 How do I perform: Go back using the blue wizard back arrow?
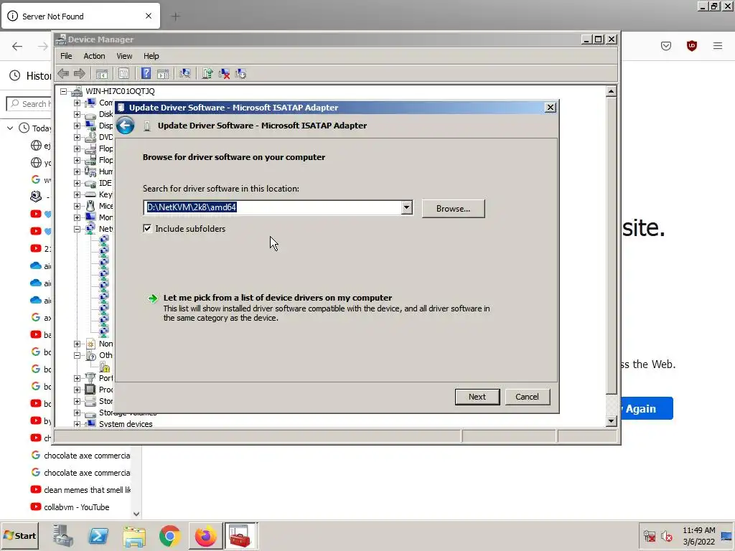pyautogui.click(x=125, y=126)
